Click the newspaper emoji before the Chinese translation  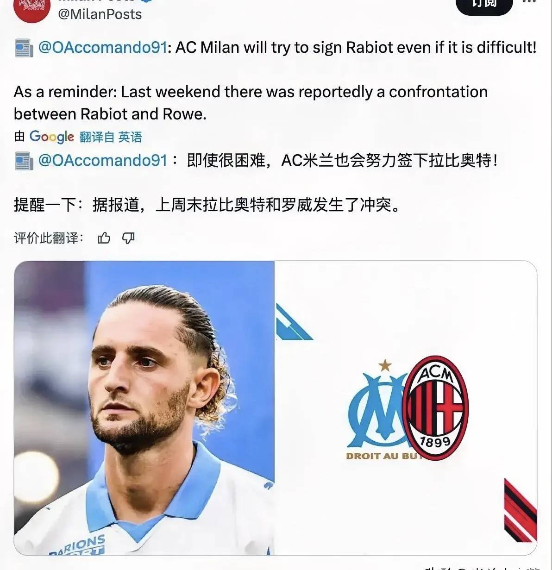24,161
